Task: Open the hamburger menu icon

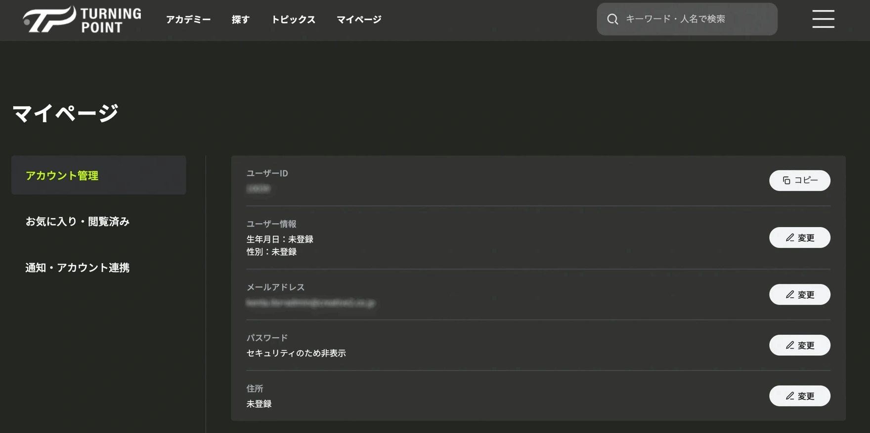Action: (823, 19)
